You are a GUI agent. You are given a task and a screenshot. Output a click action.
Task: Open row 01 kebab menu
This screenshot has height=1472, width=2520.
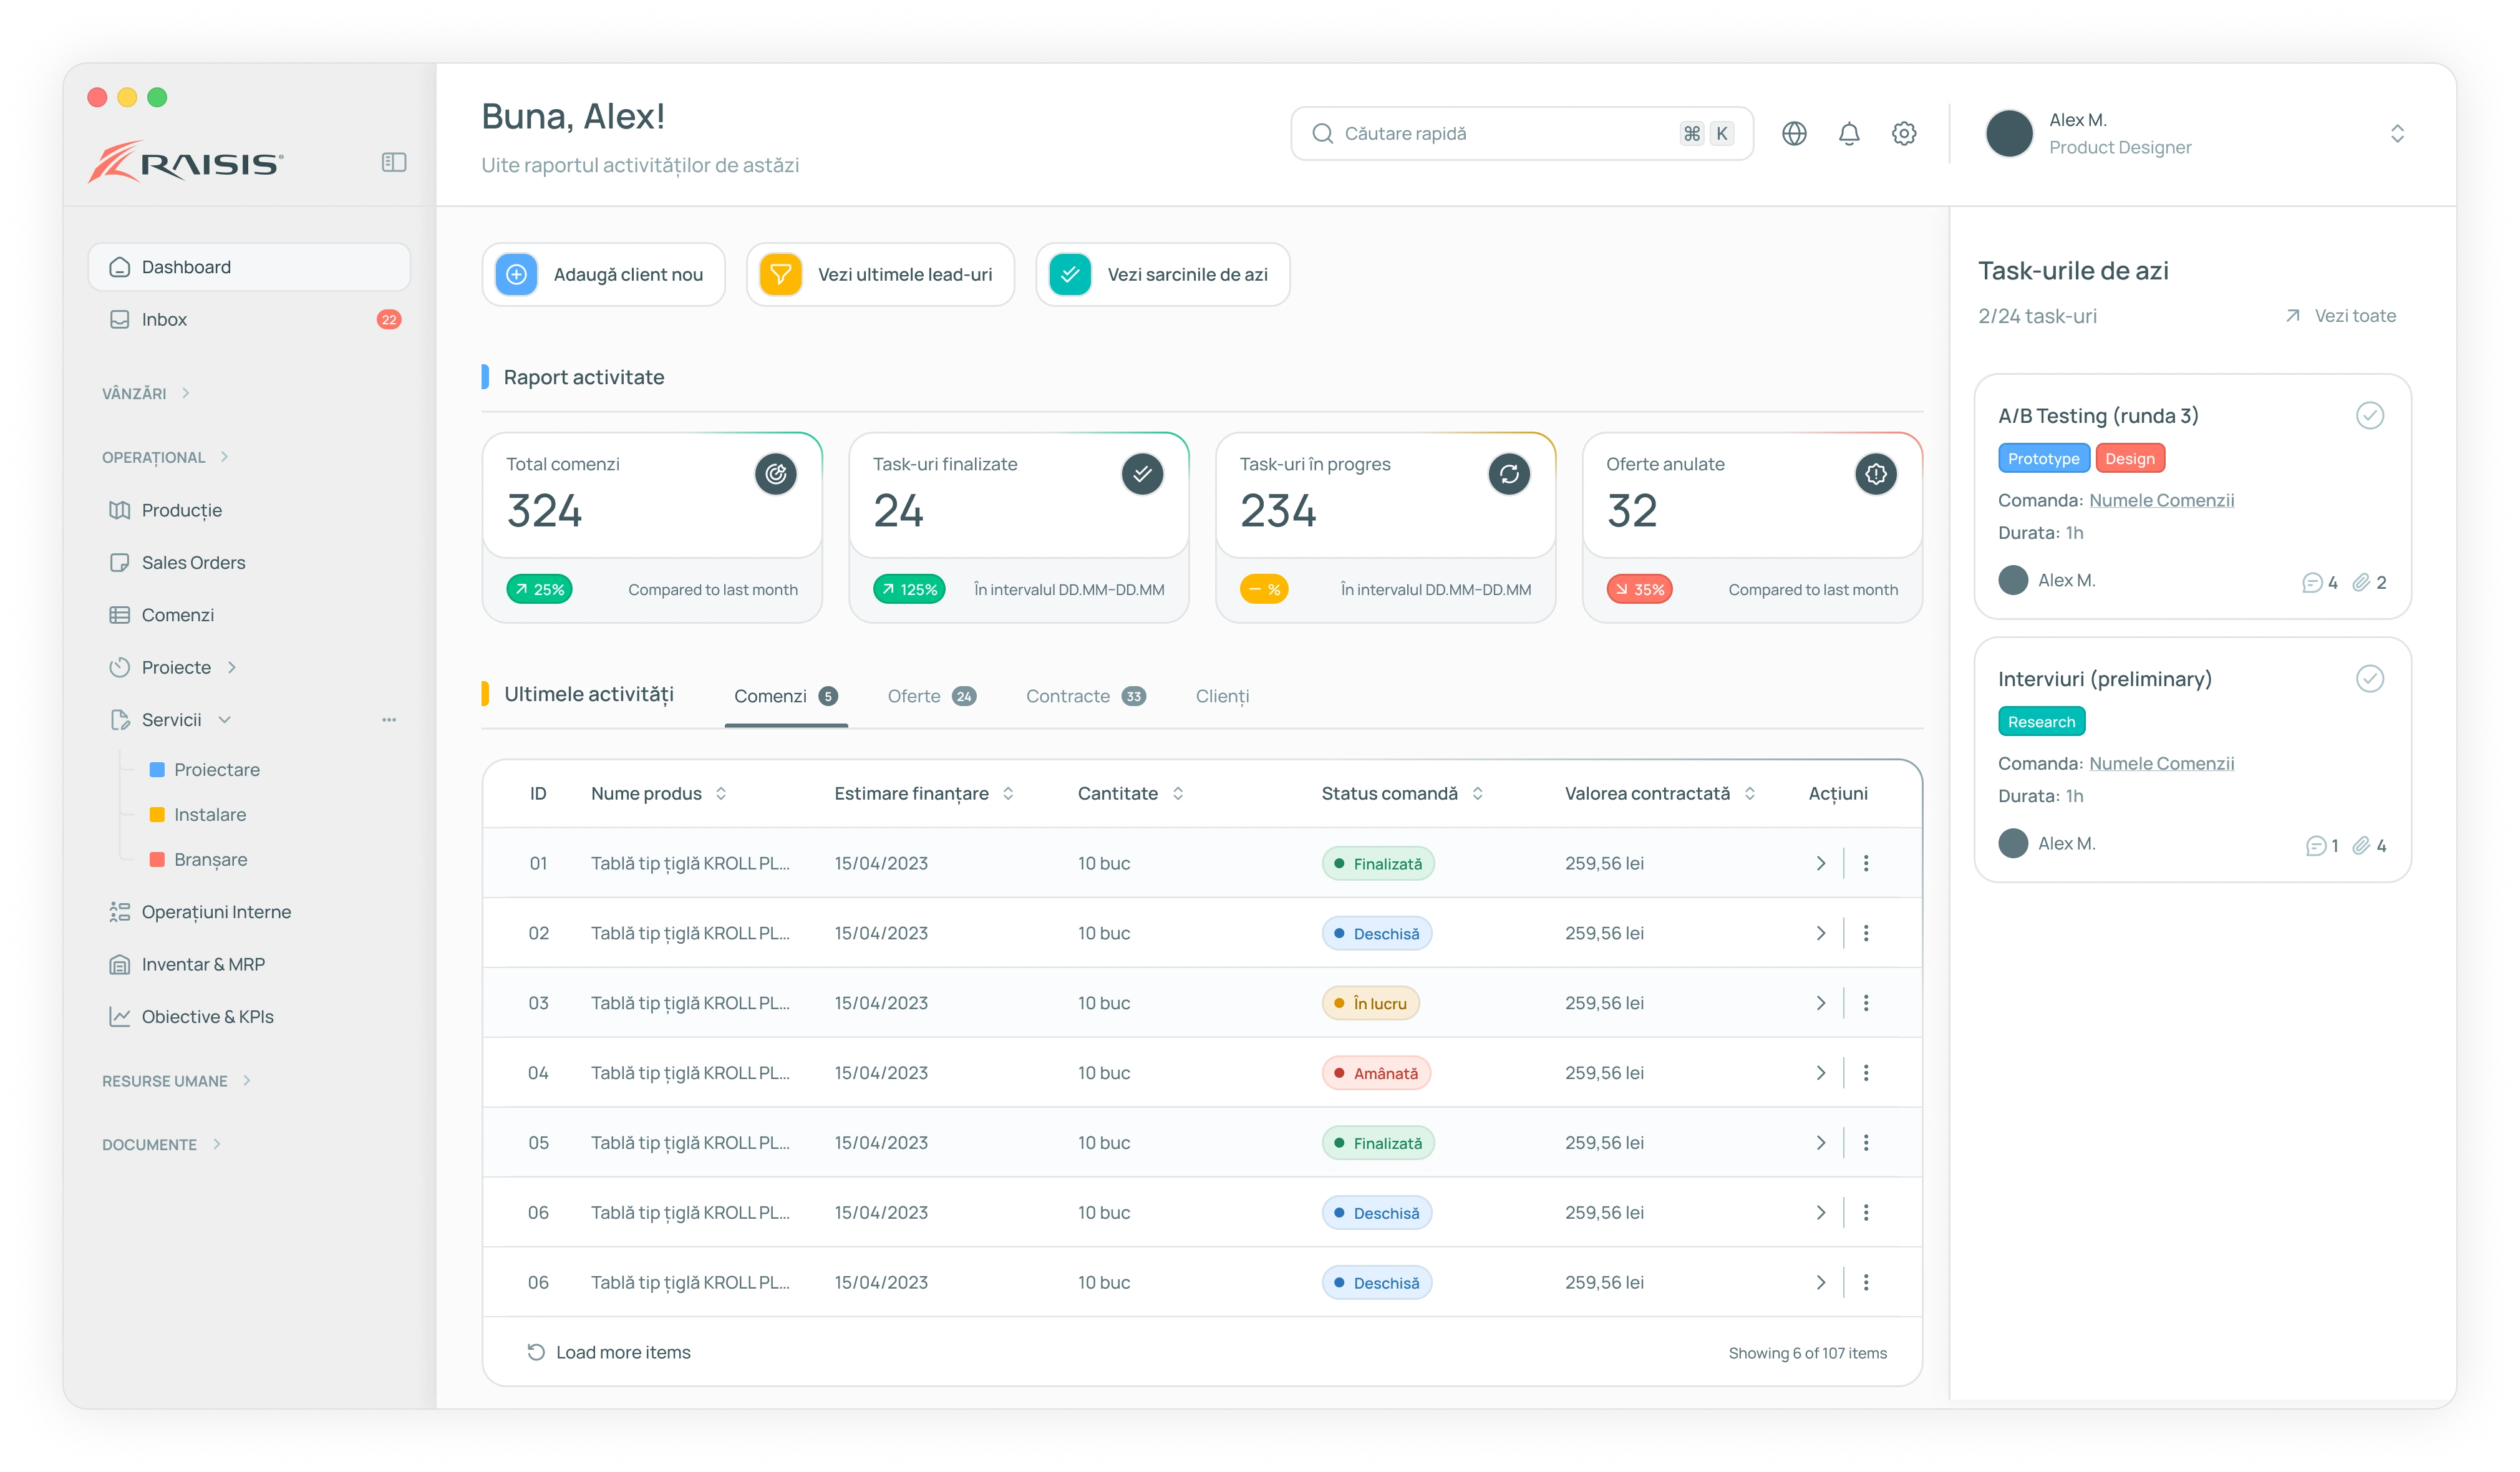(x=1866, y=863)
